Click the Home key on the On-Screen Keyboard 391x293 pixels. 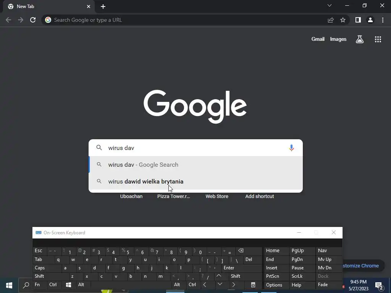click(x=276, y=251)
